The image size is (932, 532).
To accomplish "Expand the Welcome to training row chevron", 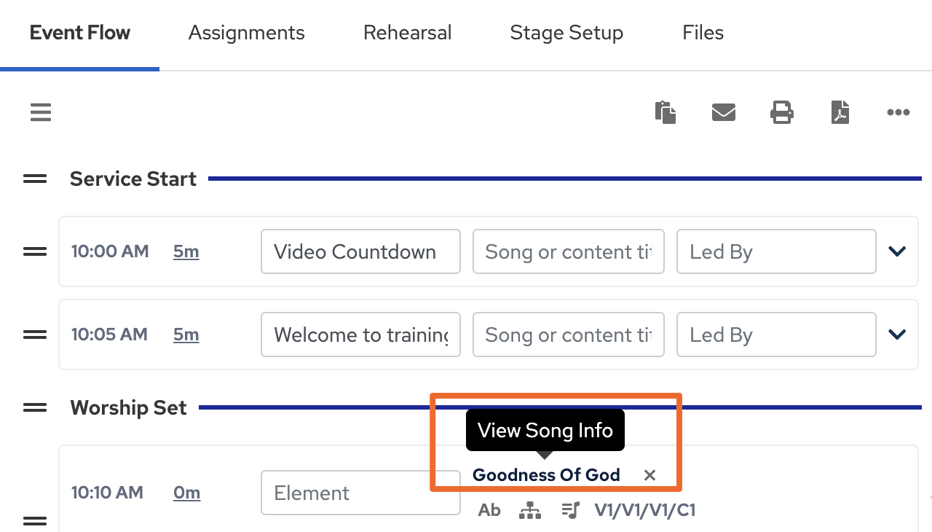I will (x=897, y=335).
